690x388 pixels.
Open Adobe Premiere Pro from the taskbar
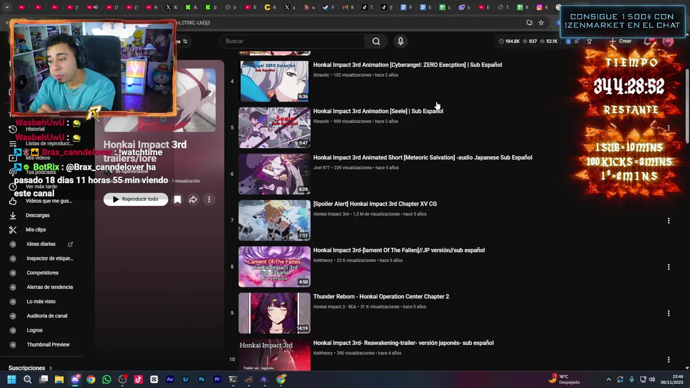(x=217, y=379)
